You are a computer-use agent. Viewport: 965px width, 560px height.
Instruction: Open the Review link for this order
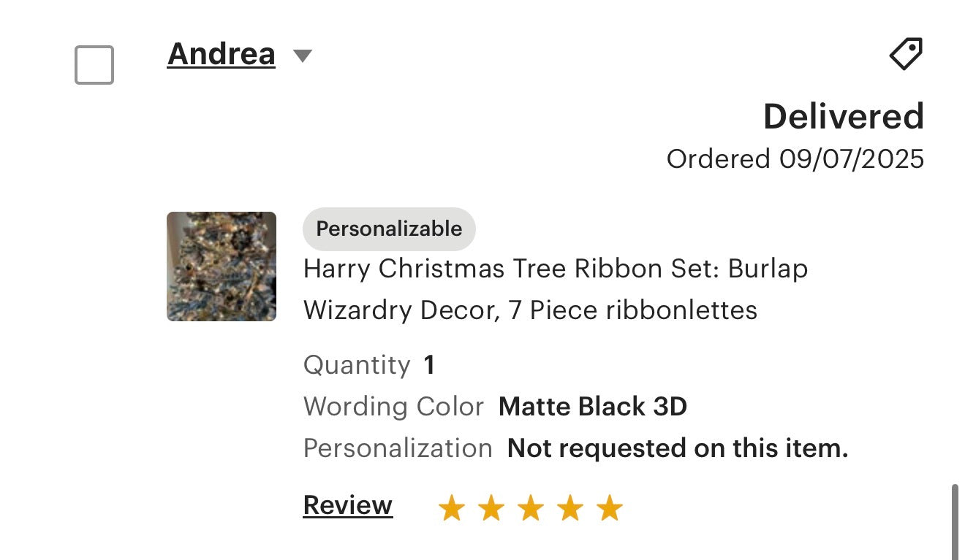click(347, 505)
